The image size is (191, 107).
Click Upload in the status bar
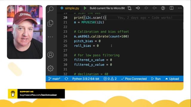(172, 79)
